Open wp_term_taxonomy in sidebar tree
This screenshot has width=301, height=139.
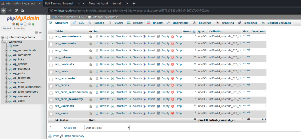pos(25,92)
